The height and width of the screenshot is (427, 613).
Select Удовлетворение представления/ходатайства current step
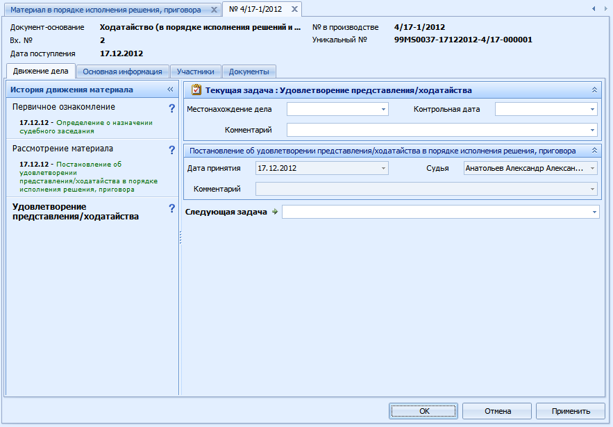coord(76,212)
